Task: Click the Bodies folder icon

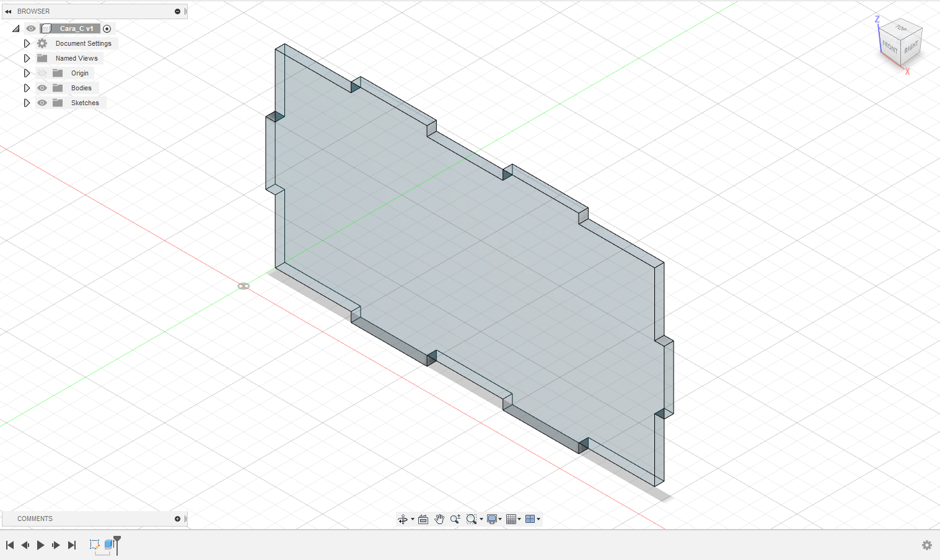Action: click(x=58, y=88)
